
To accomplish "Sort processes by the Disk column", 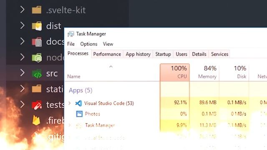I will (234, 72).
